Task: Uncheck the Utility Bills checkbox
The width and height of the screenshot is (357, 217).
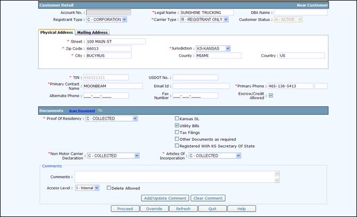Action: click(177, 126)
